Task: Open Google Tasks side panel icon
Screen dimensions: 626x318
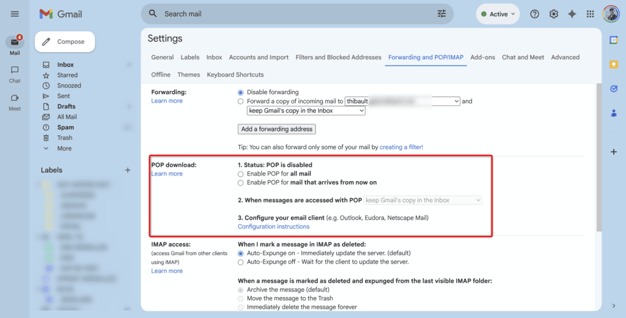Action: click(614, 89)
